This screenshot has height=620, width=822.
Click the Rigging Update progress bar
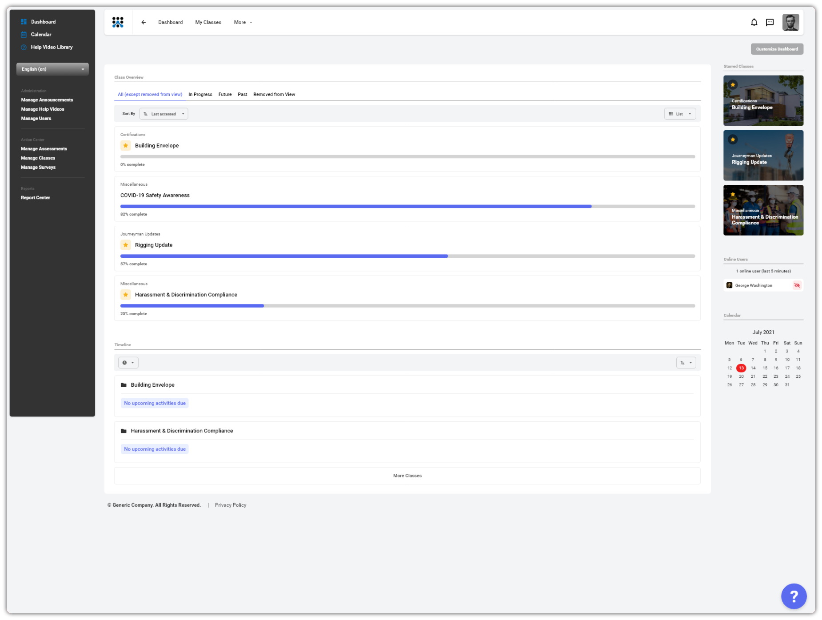407,256
